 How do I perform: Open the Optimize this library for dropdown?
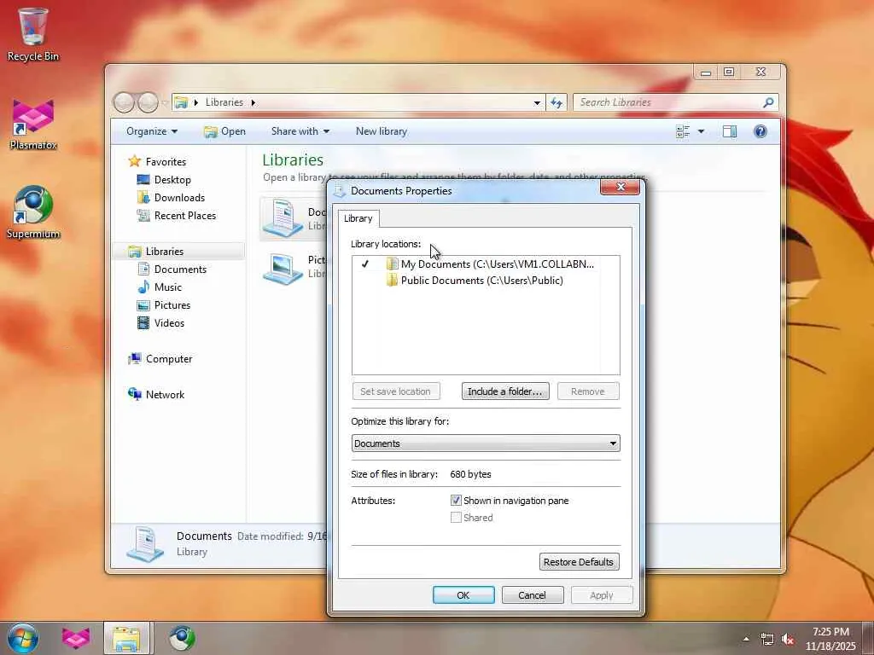click(x=486, y=443)
